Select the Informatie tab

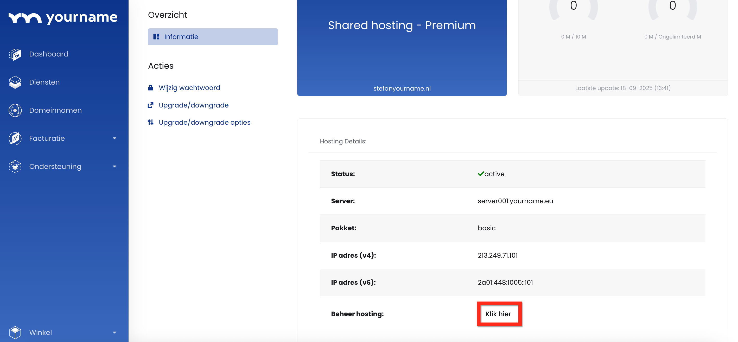click(213, 37)
